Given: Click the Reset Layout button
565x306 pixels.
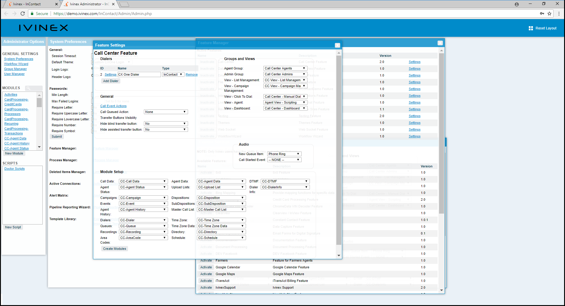Looking at the screenshot, I should pyautogui.click(x=543, y=28).
